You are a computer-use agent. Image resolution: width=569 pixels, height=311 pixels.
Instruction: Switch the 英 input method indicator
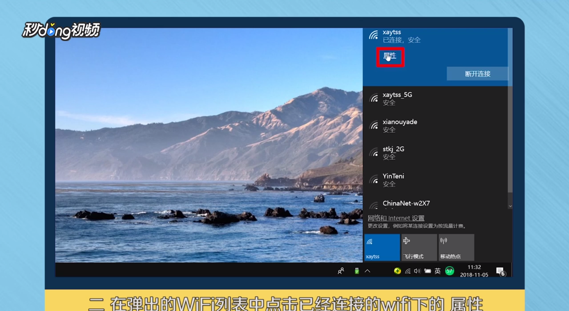pos(438,271)
